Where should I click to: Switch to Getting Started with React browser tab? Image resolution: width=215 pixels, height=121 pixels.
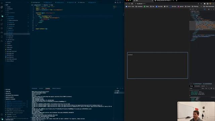[x=164, y=1]
